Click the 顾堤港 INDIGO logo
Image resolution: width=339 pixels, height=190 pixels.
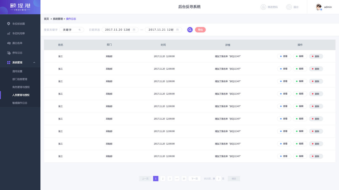click(20, 7)
